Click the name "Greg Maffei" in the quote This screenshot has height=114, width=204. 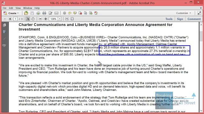[x=163, y=65]
